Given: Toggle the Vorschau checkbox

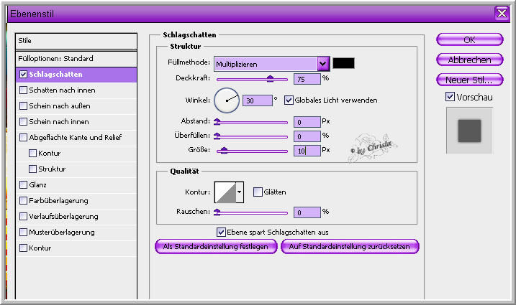Looking at the screenshot, I should [x=450, y=96].
